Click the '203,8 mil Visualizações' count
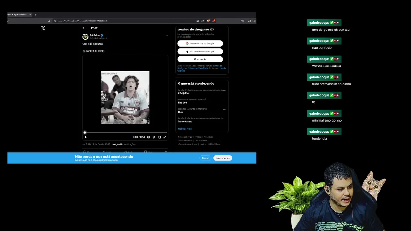 [x=124, y=144]
